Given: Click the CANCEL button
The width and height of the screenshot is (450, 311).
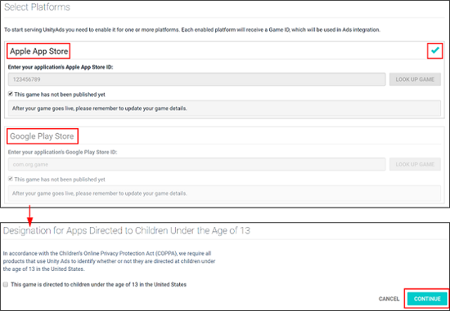Looking at the screenshot, I should [x=389, y=299].
